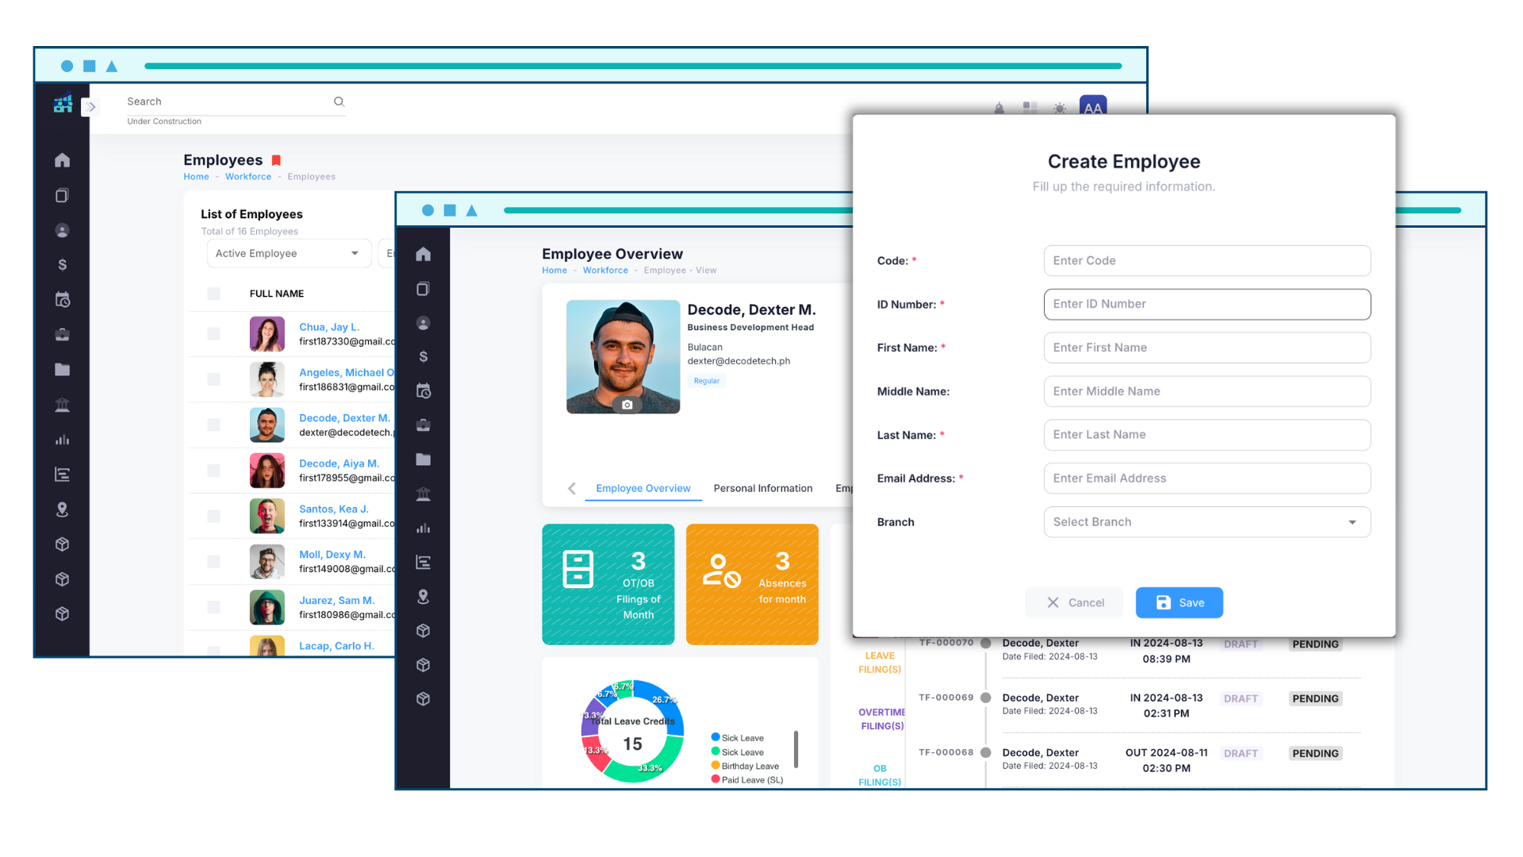Click the ID Number input field
The width and height of the screenshot is (1523, 857).
1207,303
